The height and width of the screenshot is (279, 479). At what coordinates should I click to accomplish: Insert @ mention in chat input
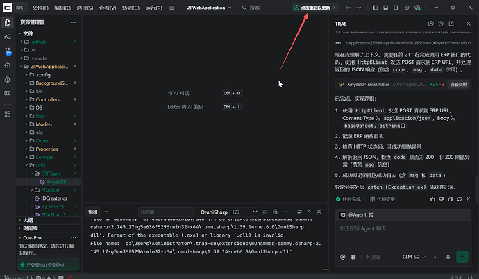coord(343,257)
